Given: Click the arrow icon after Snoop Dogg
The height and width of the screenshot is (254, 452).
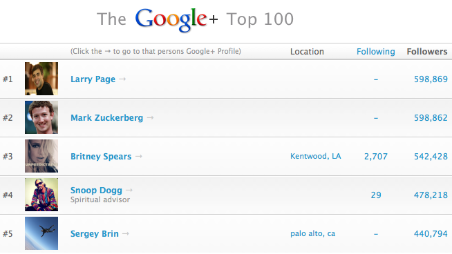Looking at the screenshot, I should coord(129,190).
